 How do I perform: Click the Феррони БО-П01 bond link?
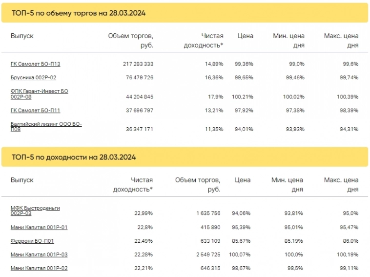(x=32, y=241)
